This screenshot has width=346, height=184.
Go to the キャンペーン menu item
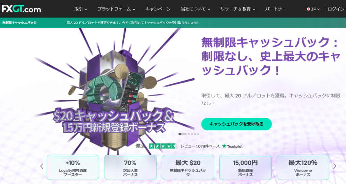tap(158, 9)
